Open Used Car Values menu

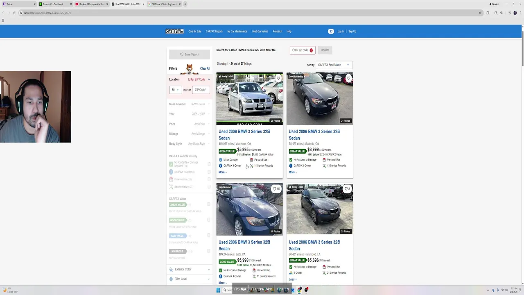260,32
